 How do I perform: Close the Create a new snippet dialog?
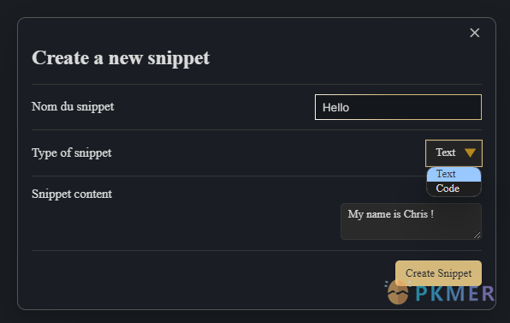475,33
